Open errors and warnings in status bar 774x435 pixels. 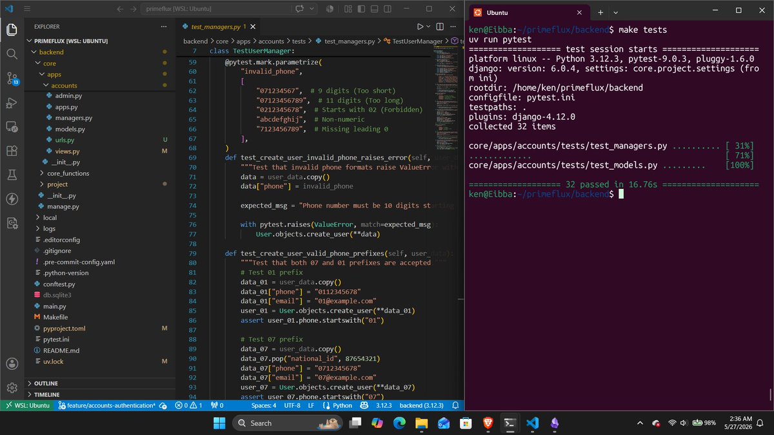tap(188, 405)
